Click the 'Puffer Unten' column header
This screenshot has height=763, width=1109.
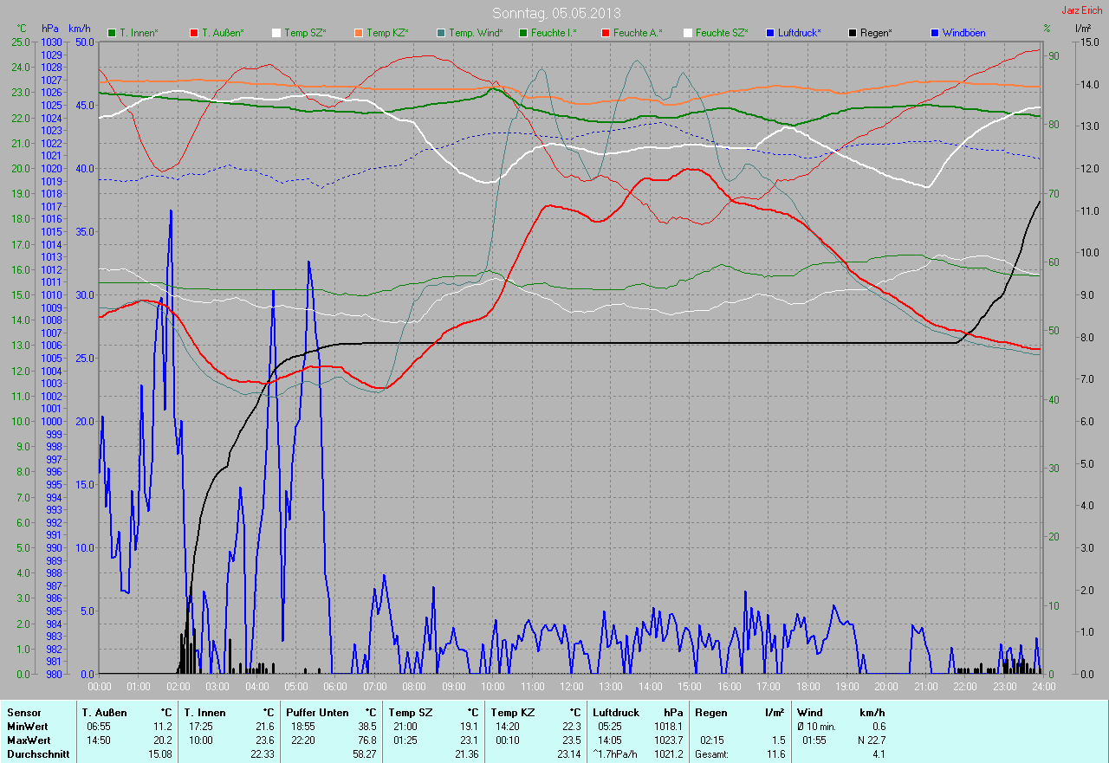click(315, 712)
